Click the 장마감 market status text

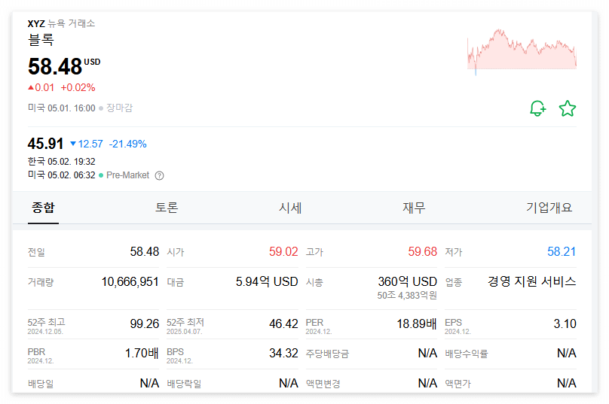tap(119, 108)
